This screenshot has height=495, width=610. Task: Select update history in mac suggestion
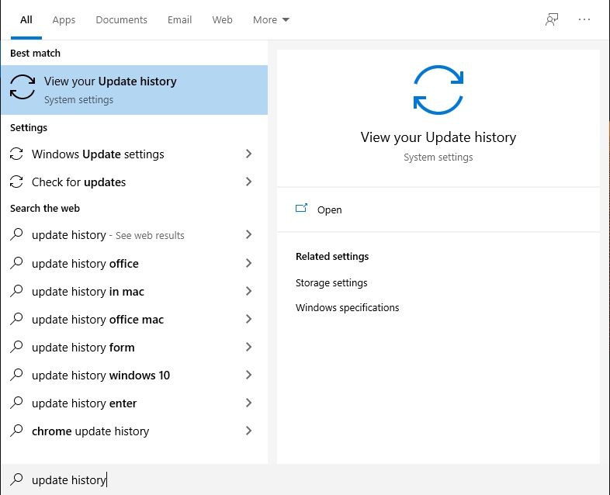click(x=88, y=292)
